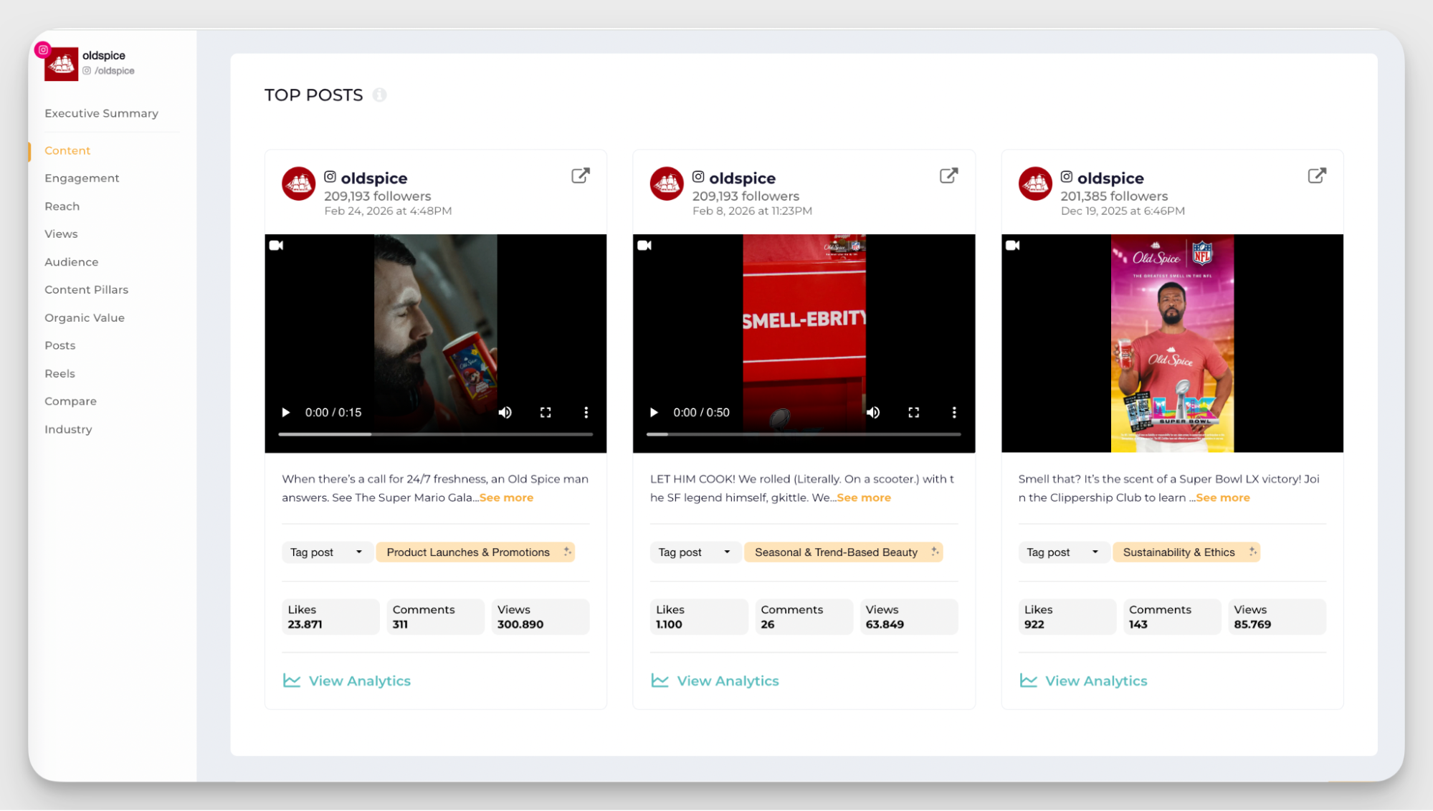1433x811 pixels.
Task: Play the Super Mario Galaxy video
Action: tap(285, 413)
